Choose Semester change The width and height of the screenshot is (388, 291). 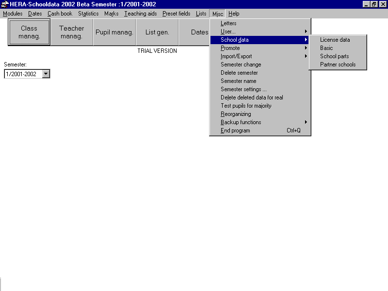click(259, 65)
